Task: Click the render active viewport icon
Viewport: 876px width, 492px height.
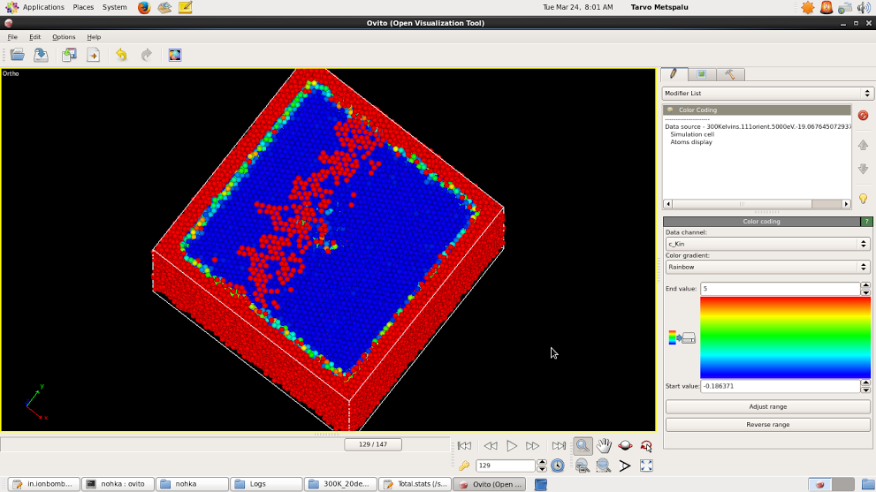Action: [x=175, y=55]
